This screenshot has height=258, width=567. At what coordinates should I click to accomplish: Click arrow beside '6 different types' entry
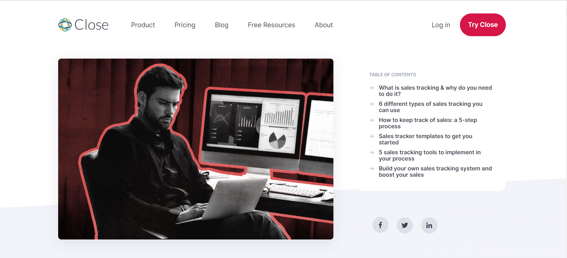pos(372,104)
